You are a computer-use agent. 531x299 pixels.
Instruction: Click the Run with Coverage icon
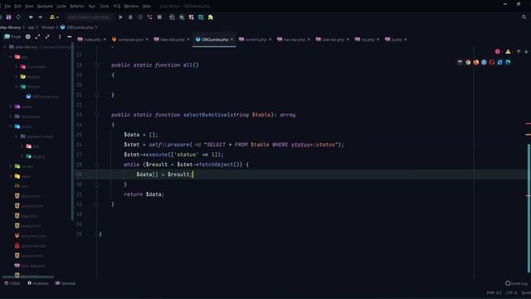[x=140, y=17]
